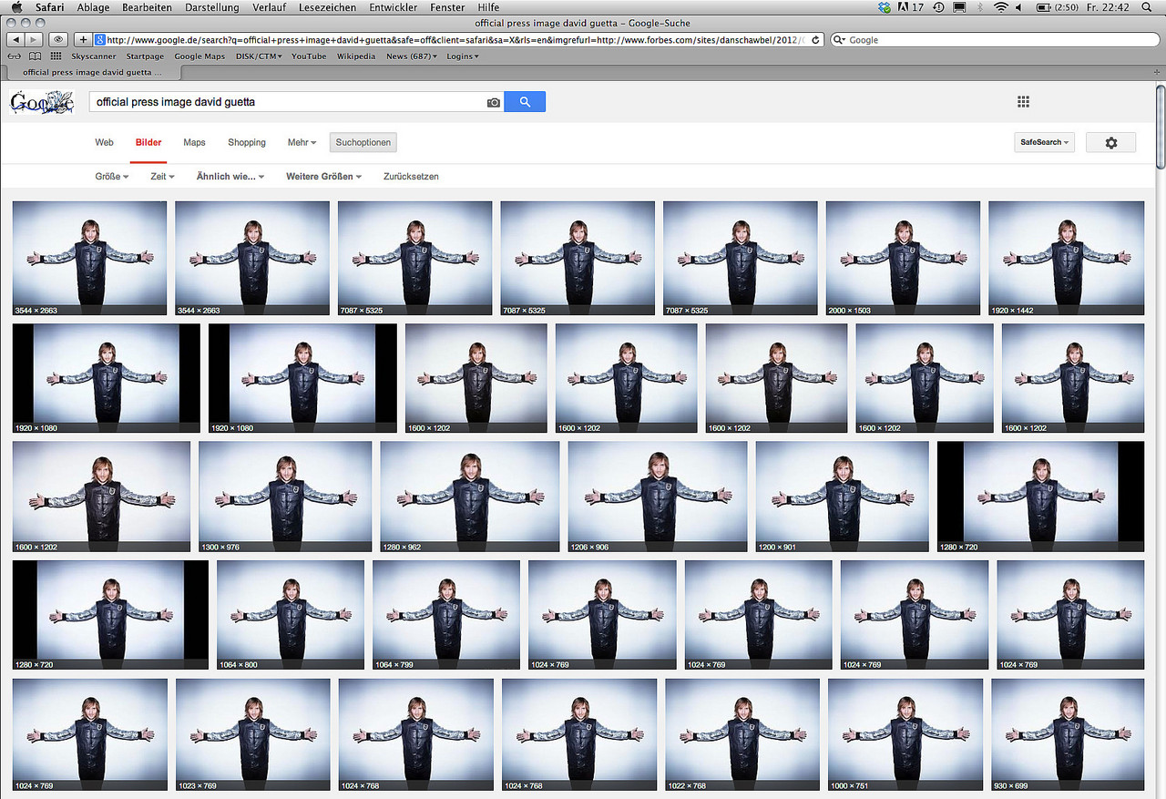This screenshot has height=799, width=1166.
Task: Go back with the back arrow
Action: click(15, 40)
